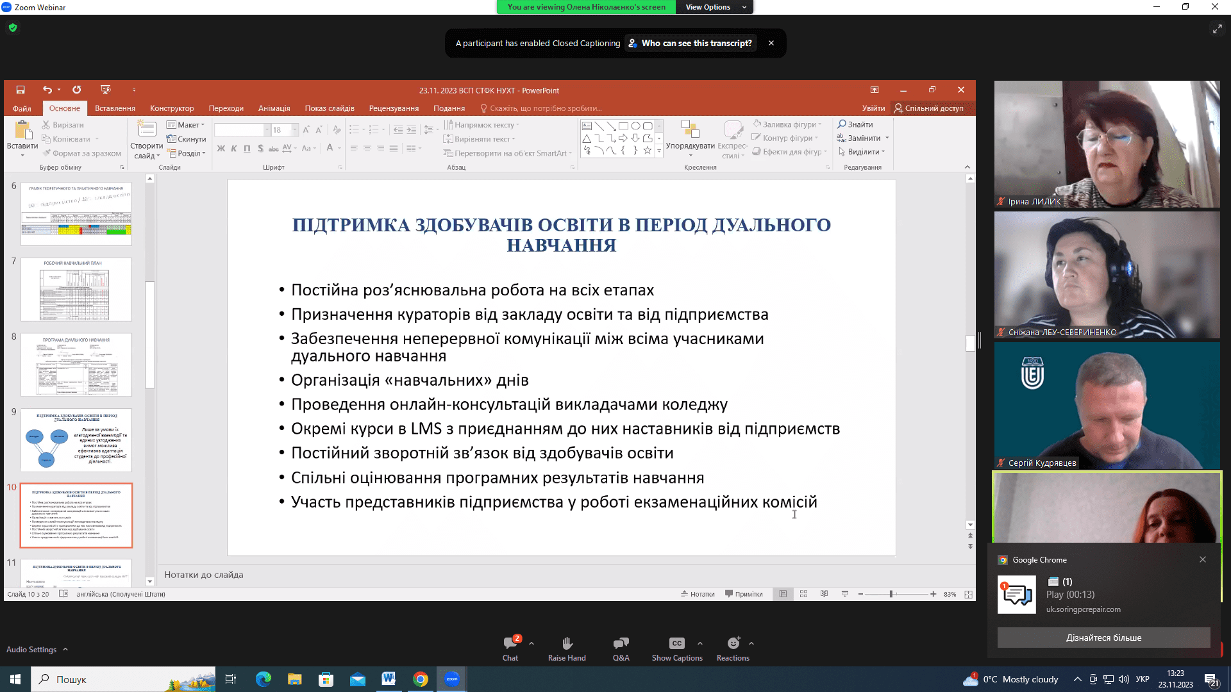Click the Дізнайтеся більше notification button

click(1103, 638)
